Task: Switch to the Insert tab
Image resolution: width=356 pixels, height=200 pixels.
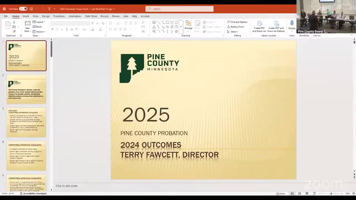Action: tap(26, 16)
